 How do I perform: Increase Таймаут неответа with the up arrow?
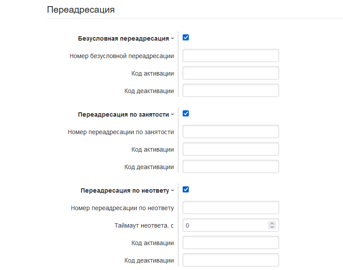click(272, 223)
